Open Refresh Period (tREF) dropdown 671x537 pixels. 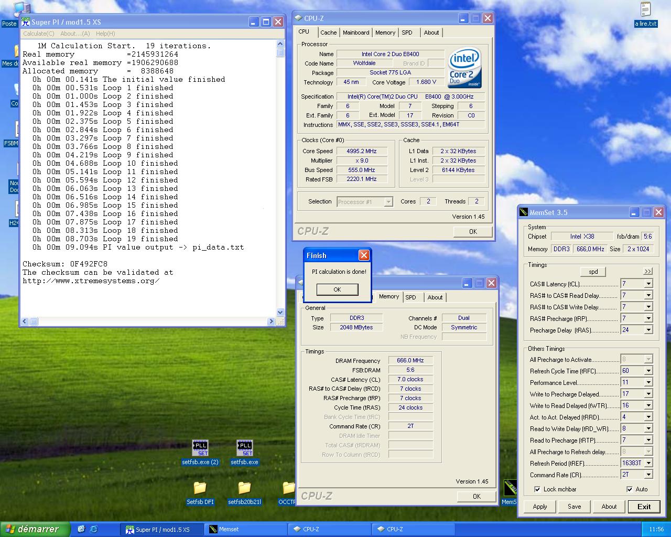pos(648,463)
